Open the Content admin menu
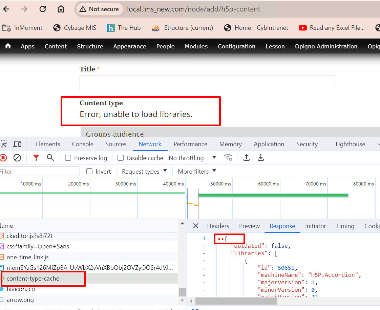 click(56, 46)
